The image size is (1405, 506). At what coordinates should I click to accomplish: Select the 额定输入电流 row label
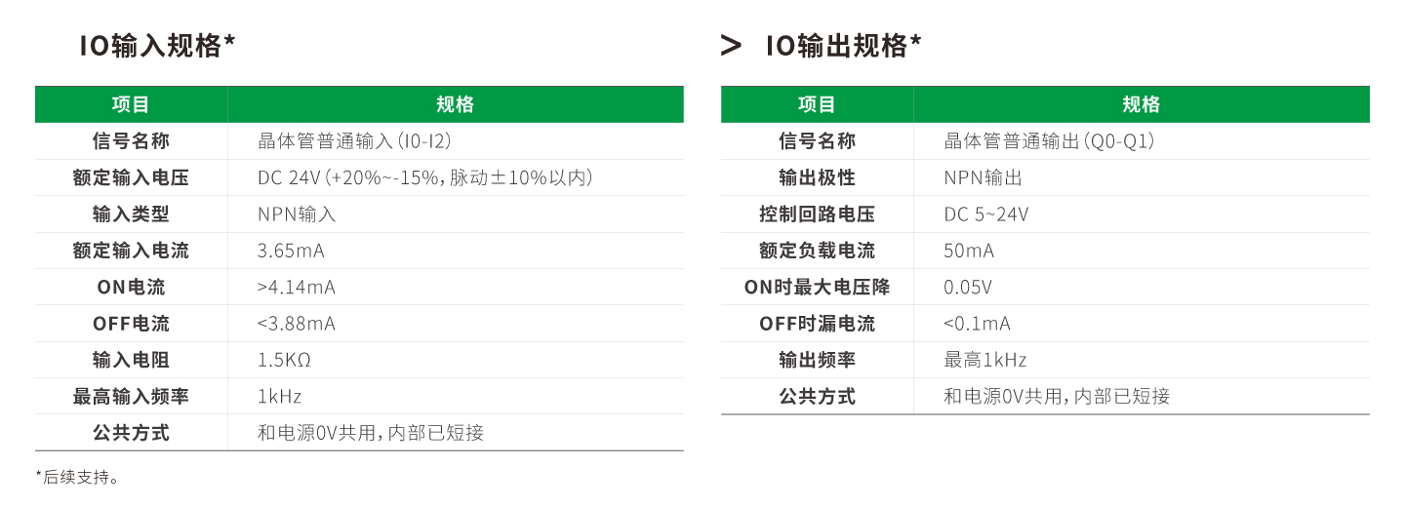[131, 251]
